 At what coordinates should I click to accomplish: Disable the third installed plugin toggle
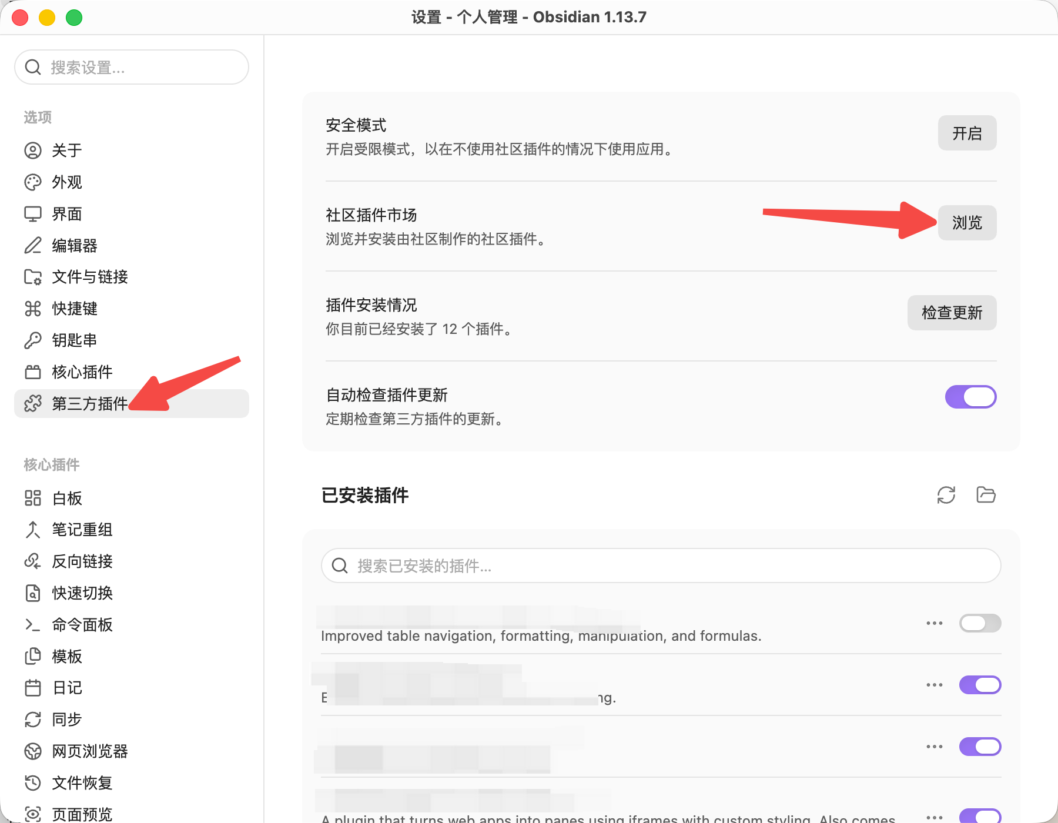point(980,747)
